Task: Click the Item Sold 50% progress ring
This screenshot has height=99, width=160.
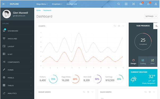Action: [x=97, y=79]
